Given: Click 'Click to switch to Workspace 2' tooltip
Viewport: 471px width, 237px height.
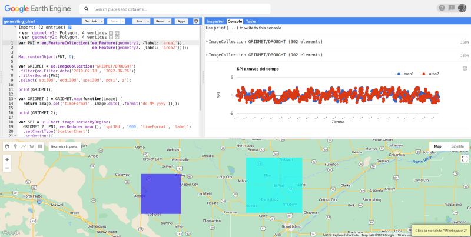Looking at the screenshot, I should (441, 231).
